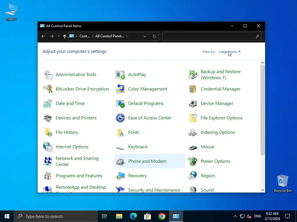Open the Ease of Access Center icon

(120, 118)
